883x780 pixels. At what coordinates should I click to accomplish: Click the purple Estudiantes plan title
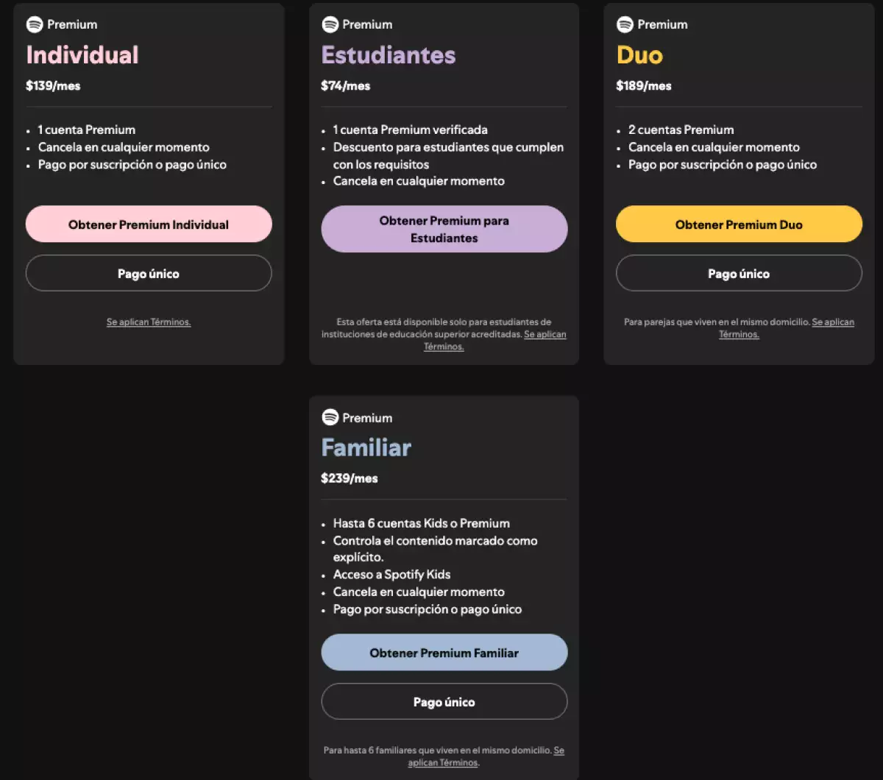click(389, 55)
